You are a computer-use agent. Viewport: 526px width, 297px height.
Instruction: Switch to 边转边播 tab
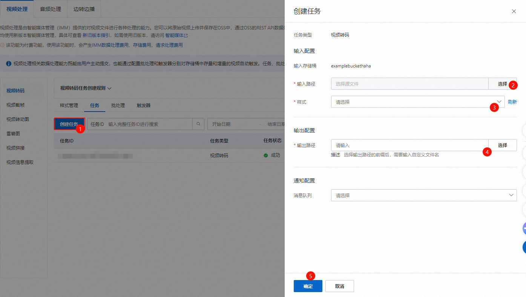point(84,9)
